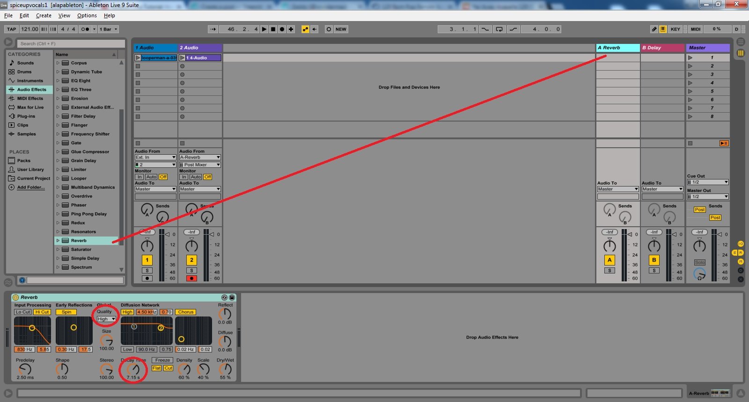Solo track 2 Audio
Viewport: 749px width, 402px height.
[x=191, y=271]
